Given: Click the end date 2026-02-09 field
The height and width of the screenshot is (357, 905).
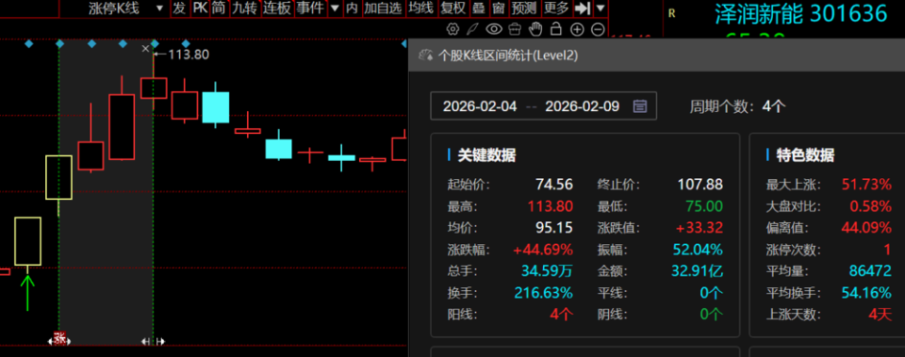Looking at the screenshot, I should [582, 106].
